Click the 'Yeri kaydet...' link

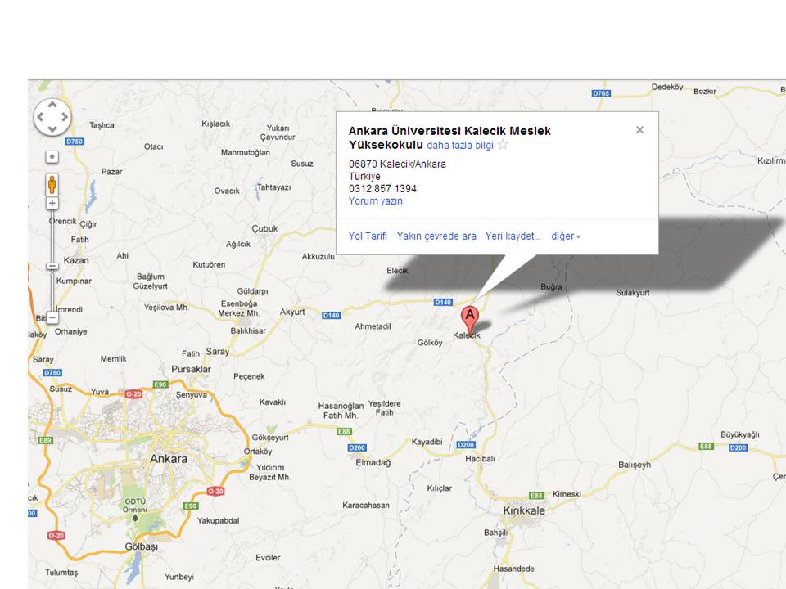513,236
